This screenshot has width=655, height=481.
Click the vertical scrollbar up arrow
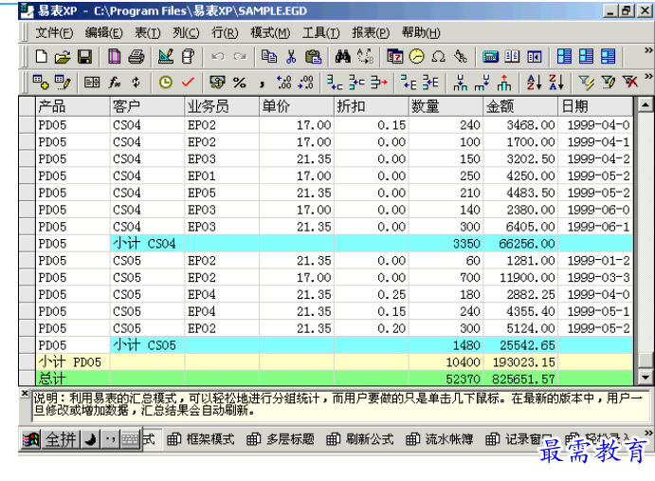click(x=645, y=104)
